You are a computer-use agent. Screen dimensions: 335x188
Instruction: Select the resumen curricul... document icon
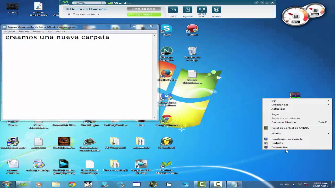coord(13,167)
